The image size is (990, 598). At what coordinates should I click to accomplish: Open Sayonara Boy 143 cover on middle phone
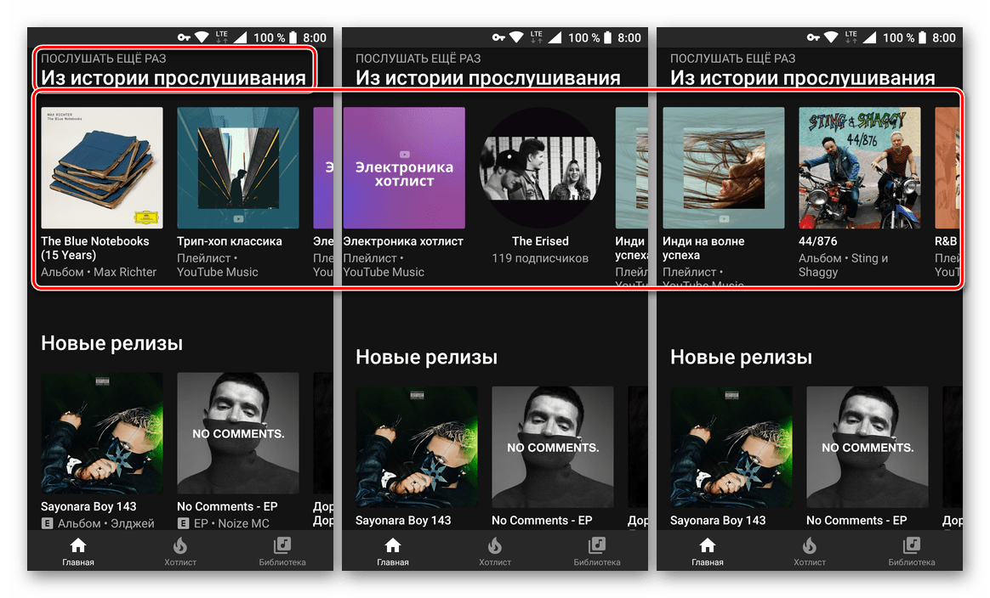click(417, 447)
